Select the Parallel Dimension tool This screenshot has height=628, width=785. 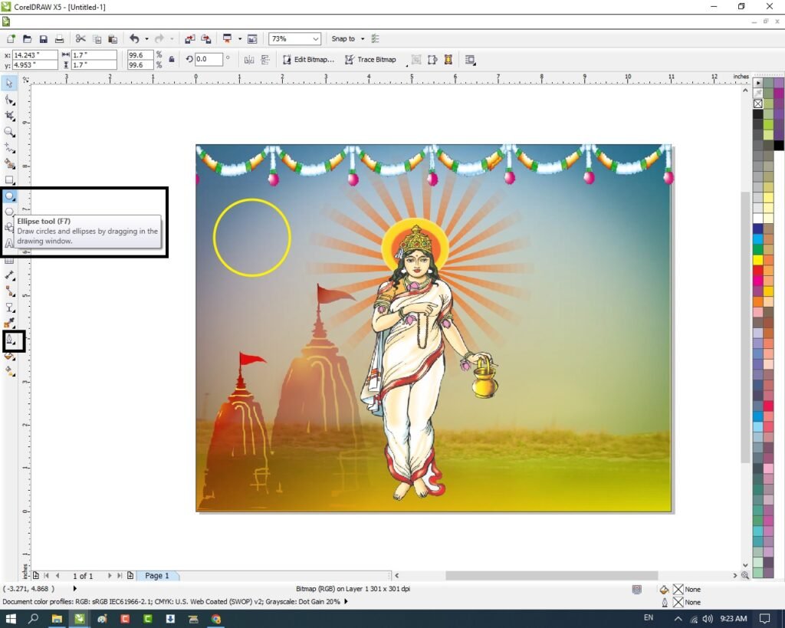[9, 275]
